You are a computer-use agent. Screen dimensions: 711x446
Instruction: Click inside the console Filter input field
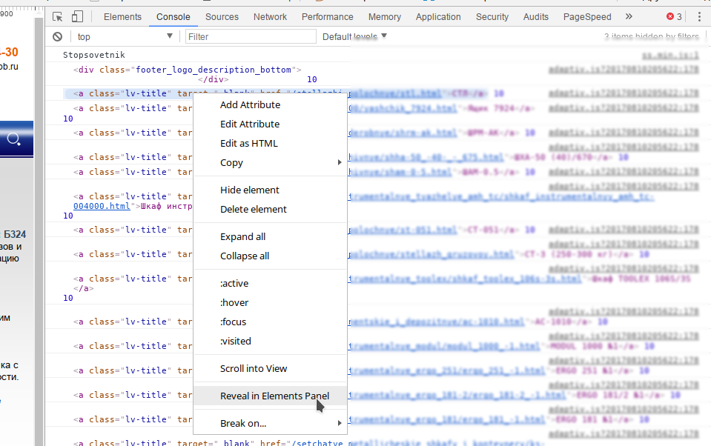(251, 36)
